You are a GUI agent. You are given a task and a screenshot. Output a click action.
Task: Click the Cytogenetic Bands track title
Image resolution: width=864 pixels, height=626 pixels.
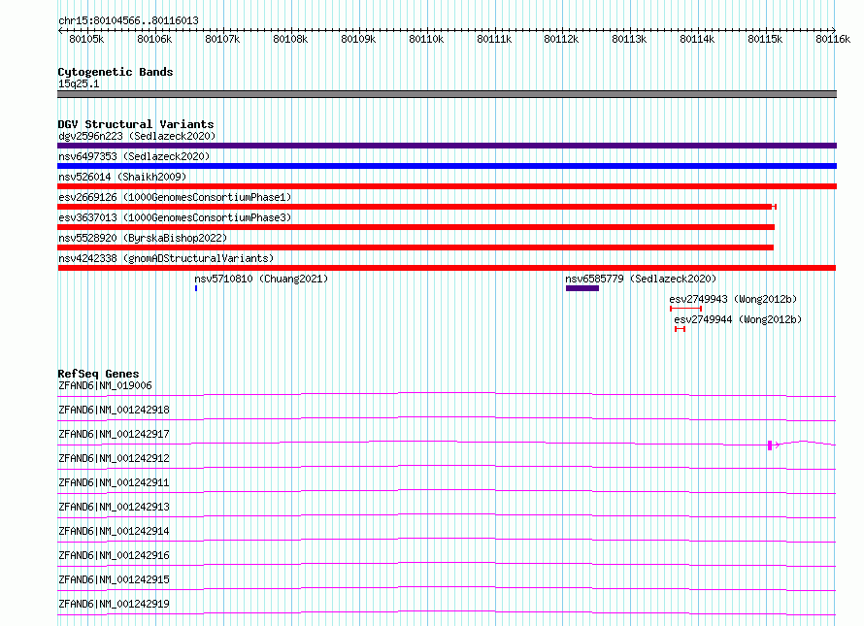(x=116, y=72)
